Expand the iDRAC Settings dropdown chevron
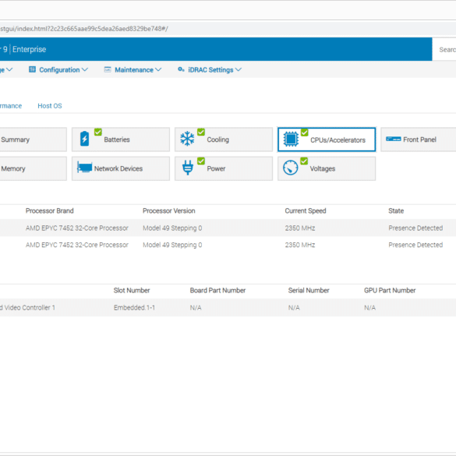 pyautogui.click(x=239, y=70)
